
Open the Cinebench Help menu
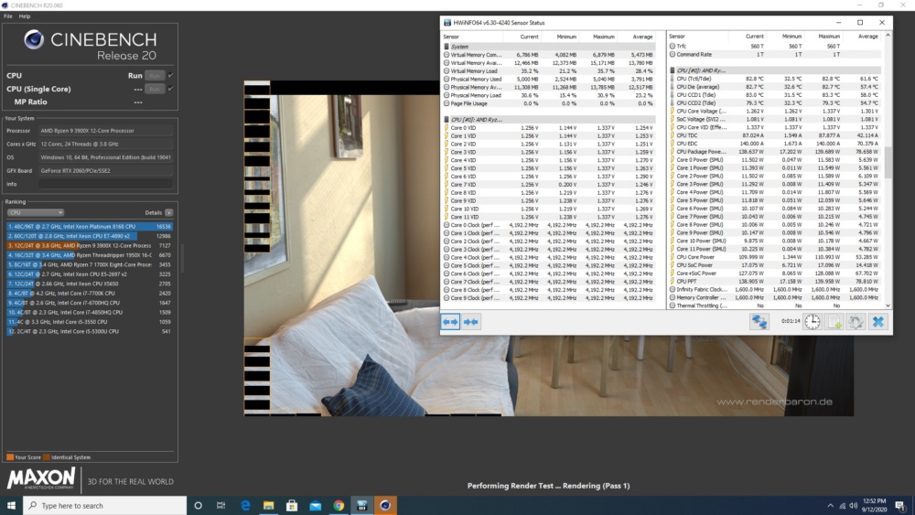click(25, 16)
